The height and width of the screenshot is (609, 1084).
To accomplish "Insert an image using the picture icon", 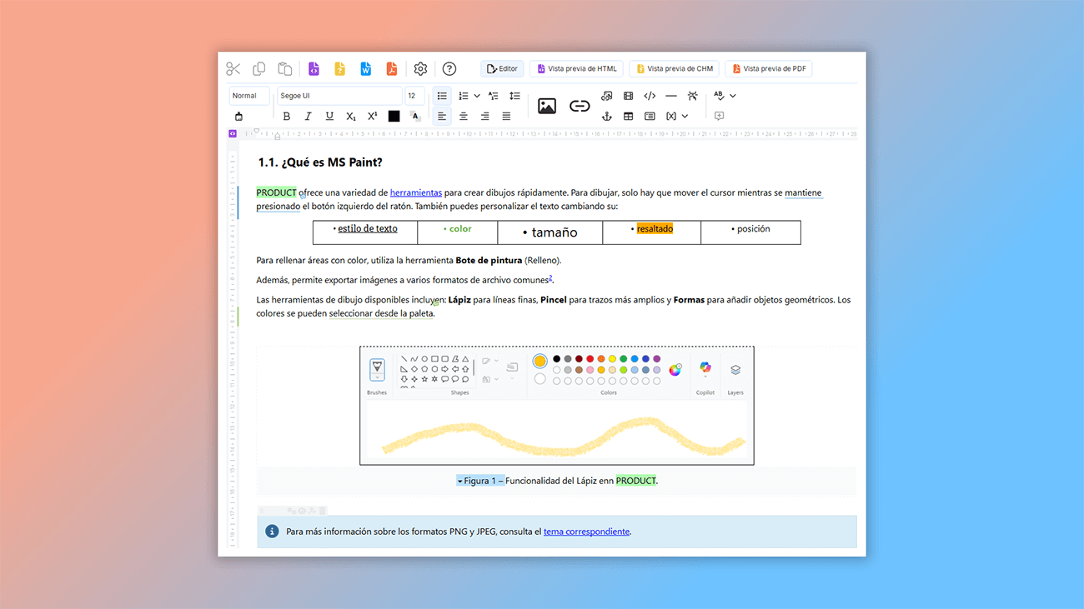I will 547,106.
